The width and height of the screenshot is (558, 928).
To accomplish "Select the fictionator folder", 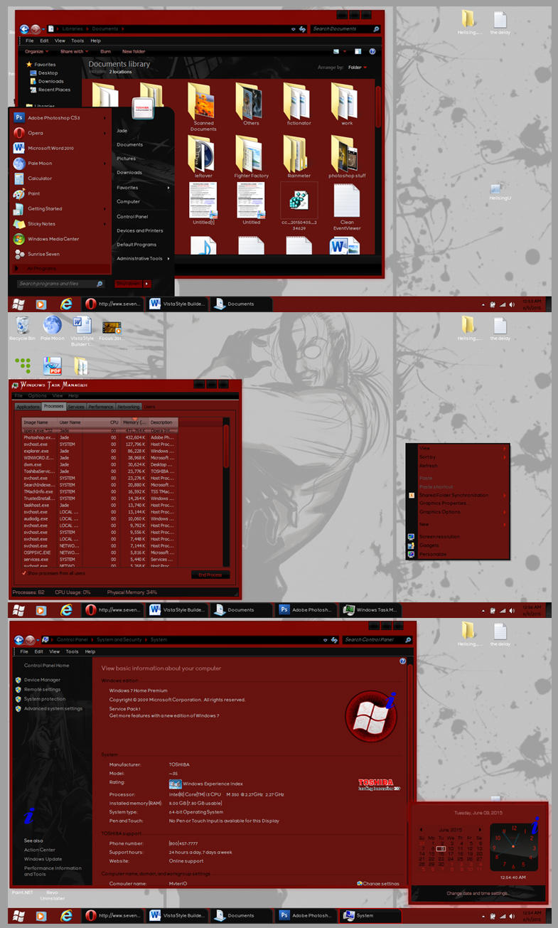I will 299,105.
